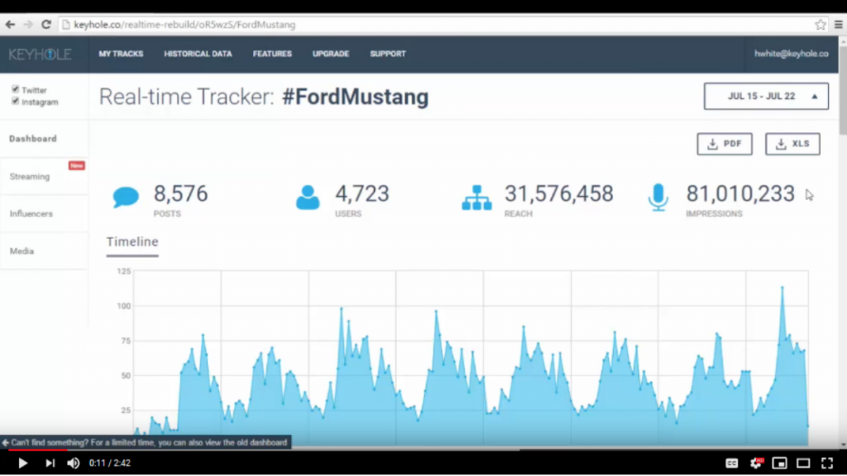The image size is (847, 476).
Task: Click the 81,010,233 impressions value
Action: tap(740, 193)
